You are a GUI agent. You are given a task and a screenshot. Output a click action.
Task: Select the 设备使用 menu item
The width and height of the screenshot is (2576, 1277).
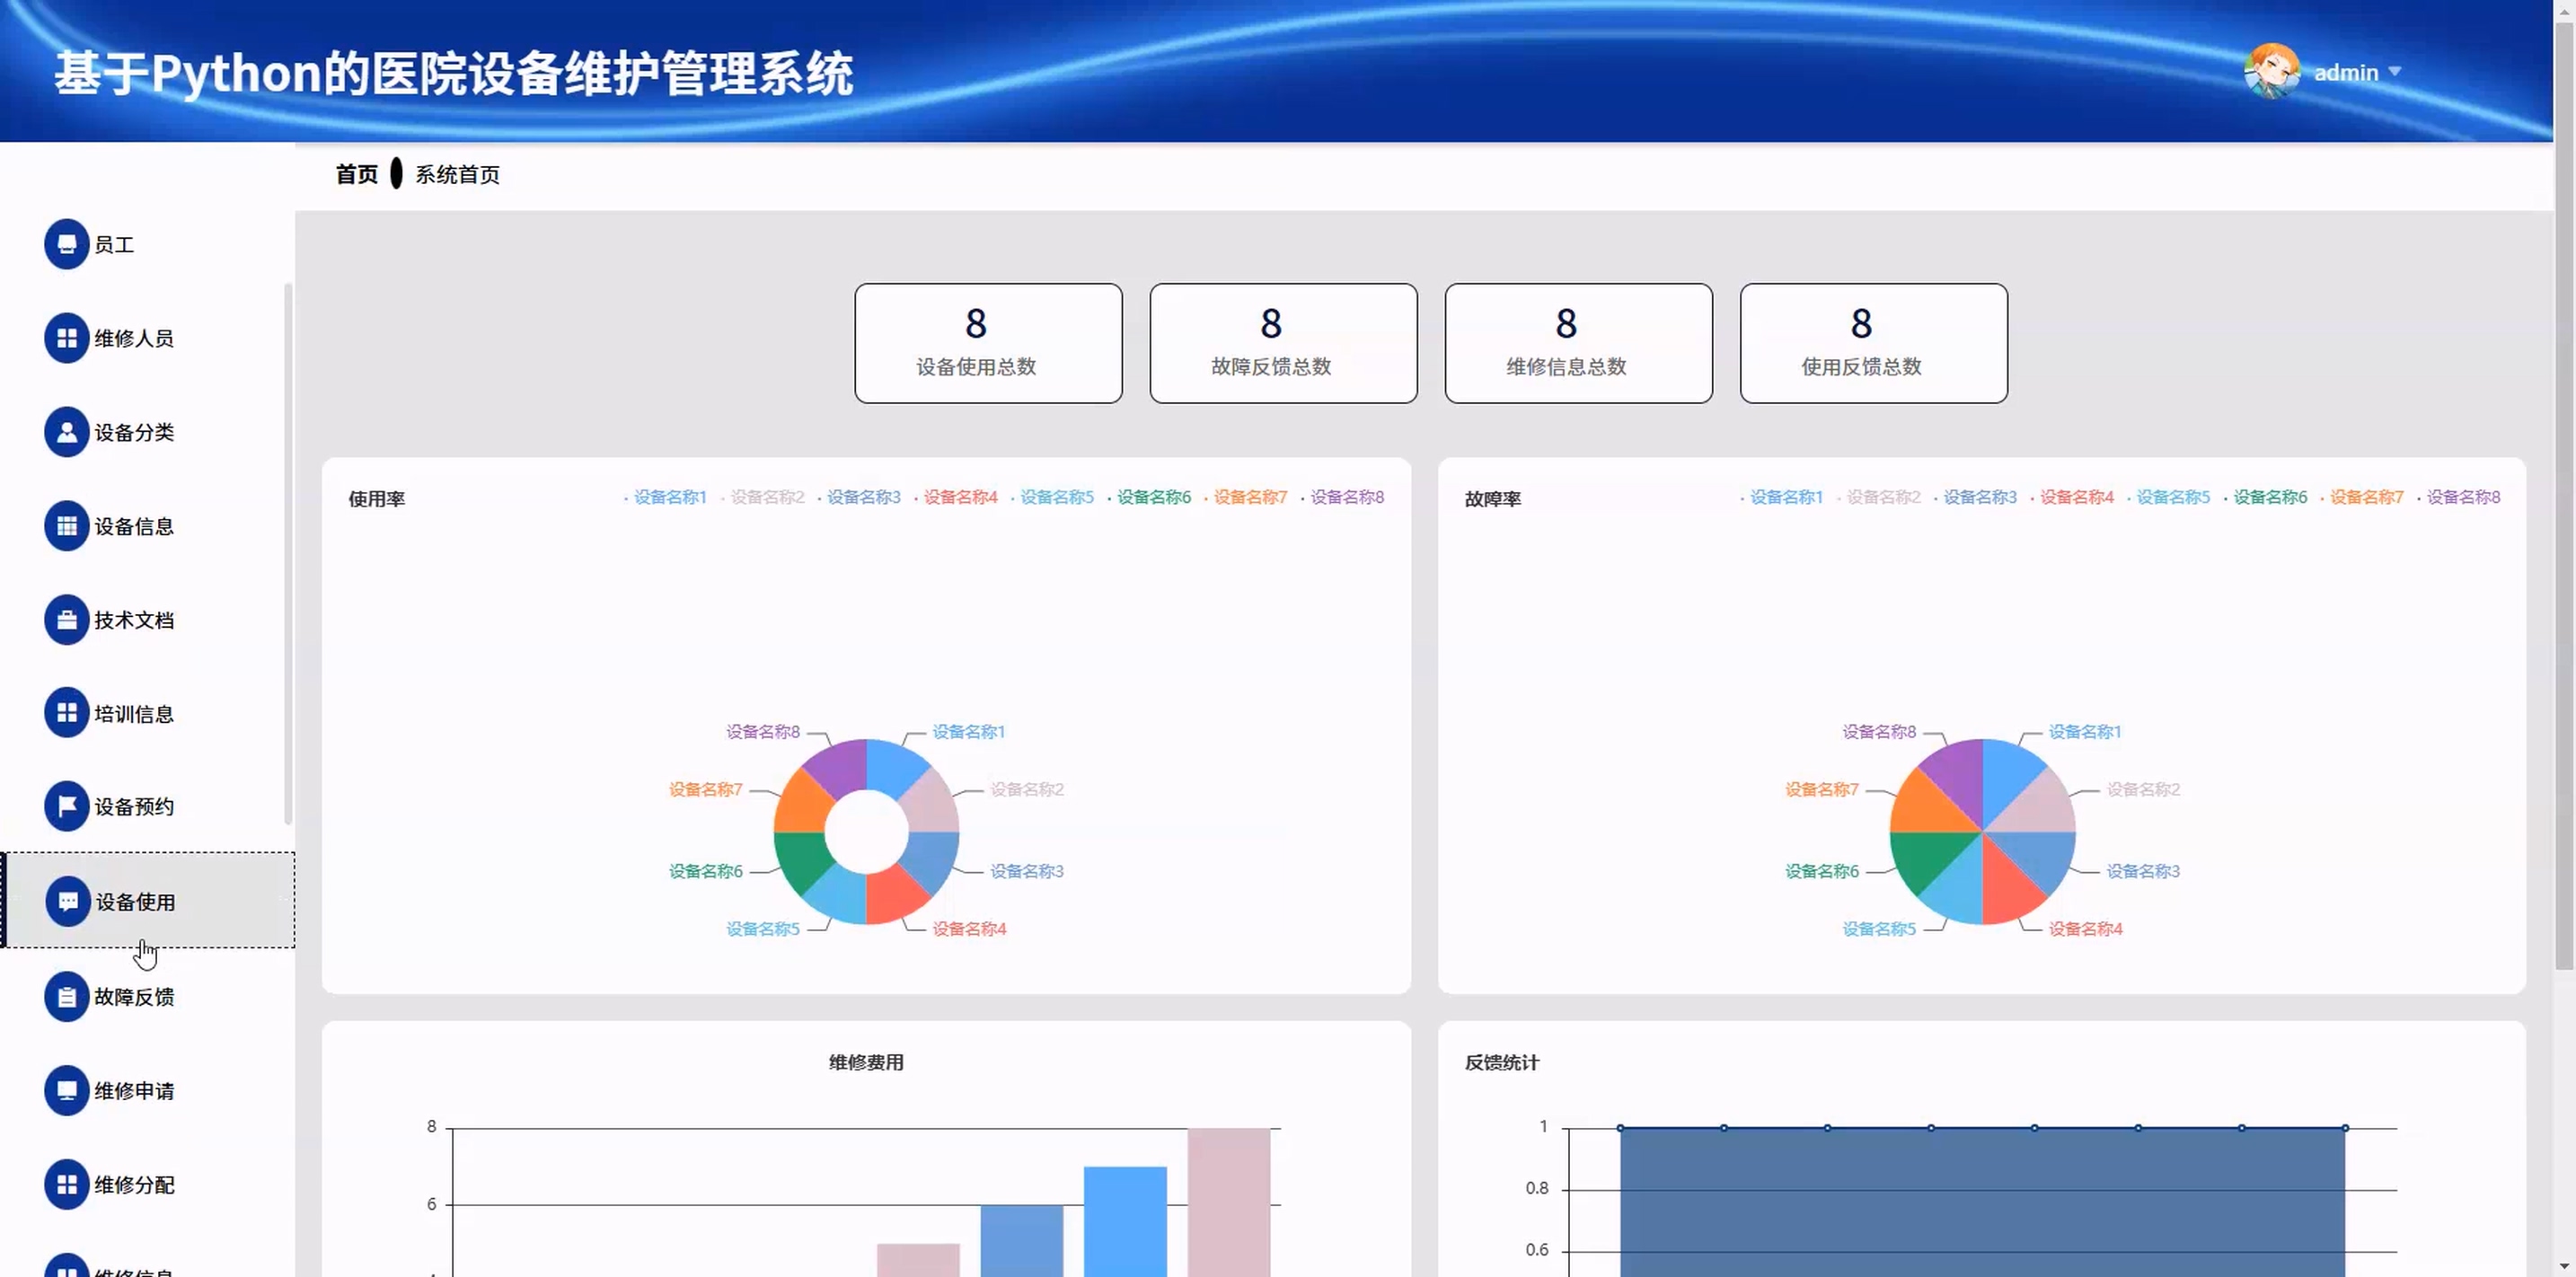[135, 902]
